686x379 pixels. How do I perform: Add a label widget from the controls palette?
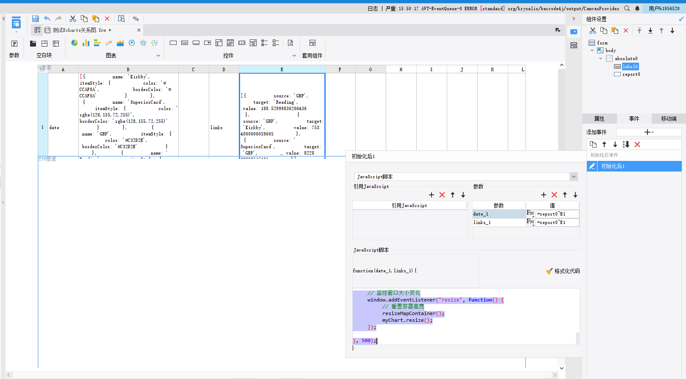pos(185,43)
